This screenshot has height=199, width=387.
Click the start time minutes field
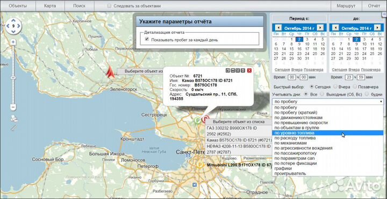click(x=304, y=77)
